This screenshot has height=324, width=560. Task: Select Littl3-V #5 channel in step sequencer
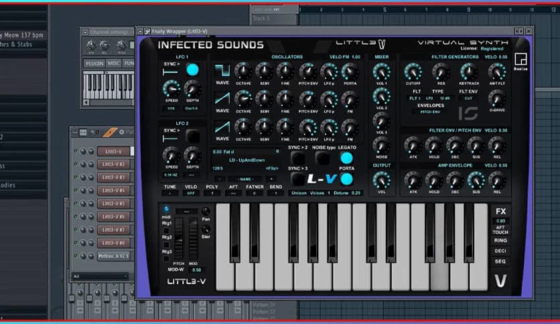[113, 204]
